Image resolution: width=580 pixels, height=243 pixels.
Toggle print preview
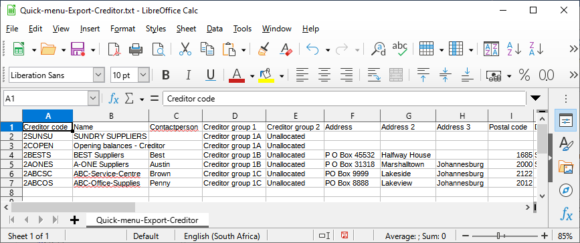point(159,49)
